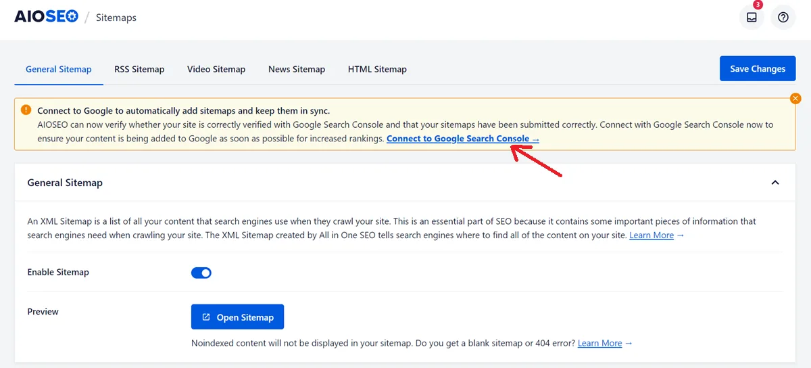The height and width of the screenshot is (368, 811).
Task: Go to the News Sitemap tab
Action: [297, 69]
